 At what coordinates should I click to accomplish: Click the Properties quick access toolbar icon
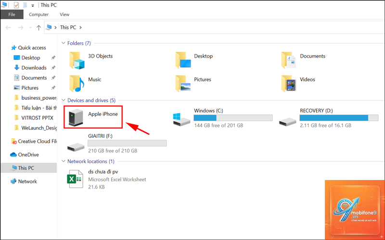pyautogui.click(x=16, y=5)
